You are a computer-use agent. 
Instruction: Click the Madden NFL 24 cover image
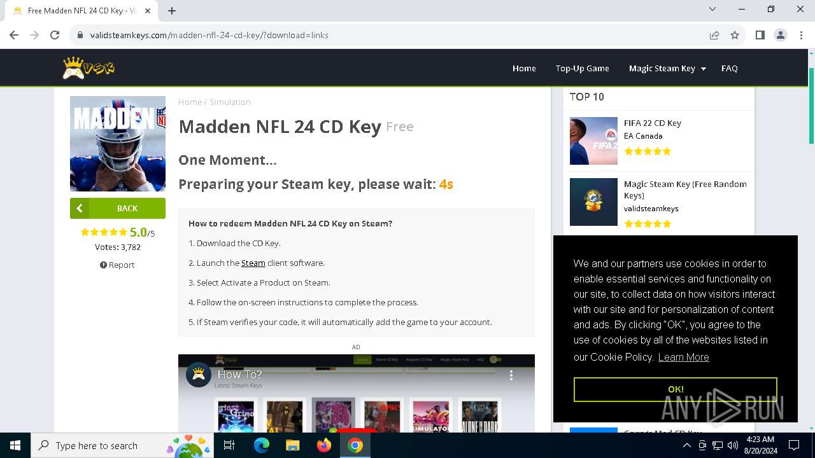point(118,144)
